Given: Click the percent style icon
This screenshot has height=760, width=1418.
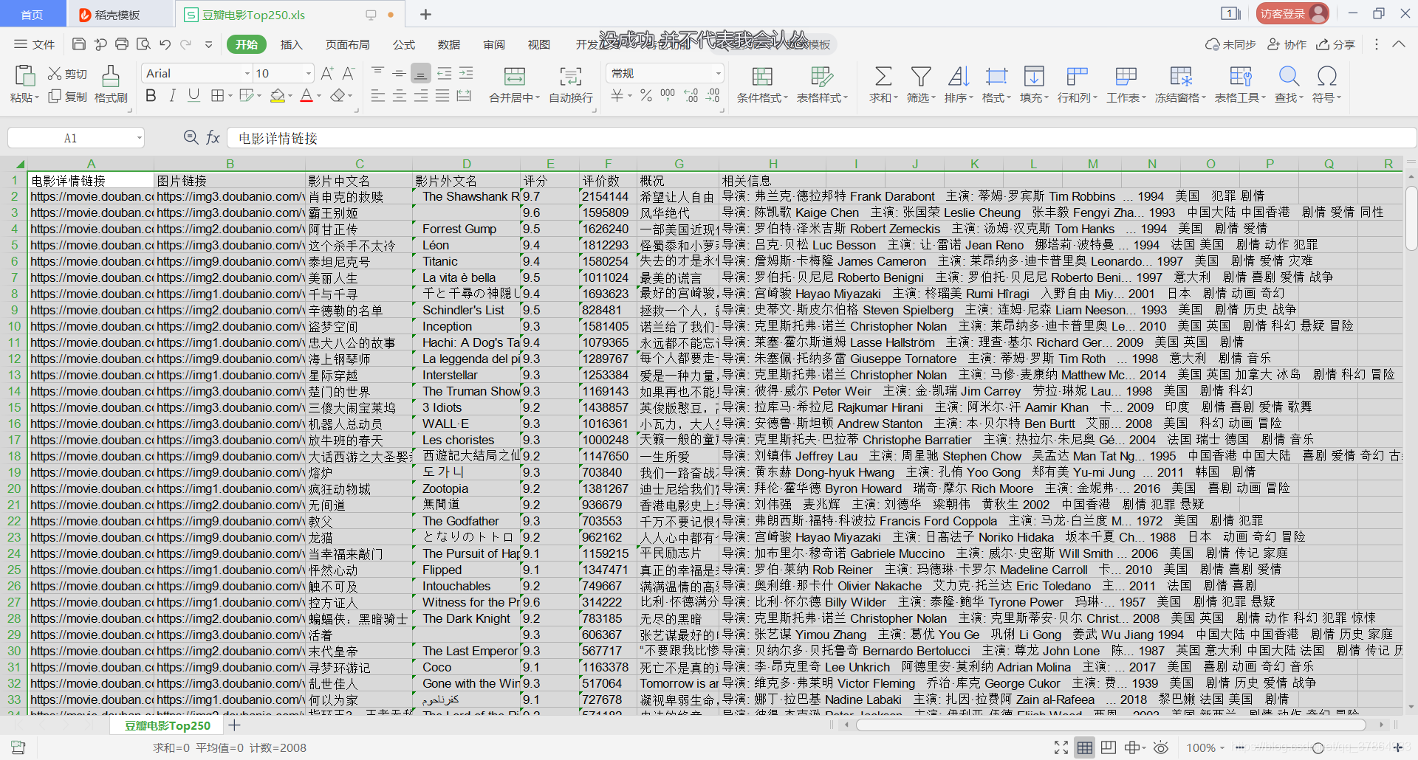Looking at the screenshot, I should (x=646, y=96).
